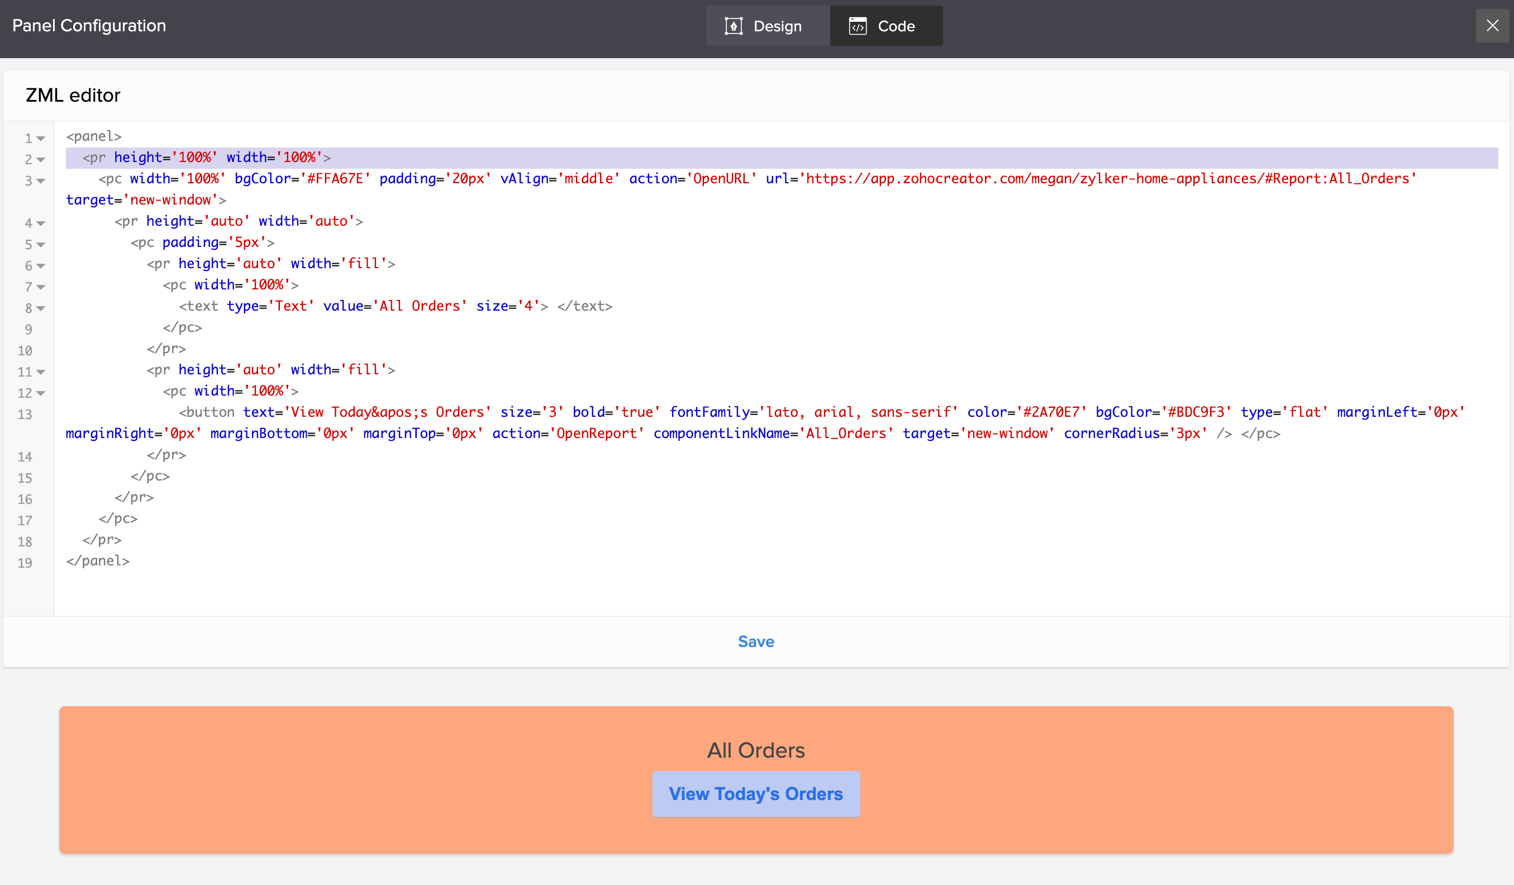Click View Today's Orders preview button
The image size is (1514, 885).
click(756, 794)
